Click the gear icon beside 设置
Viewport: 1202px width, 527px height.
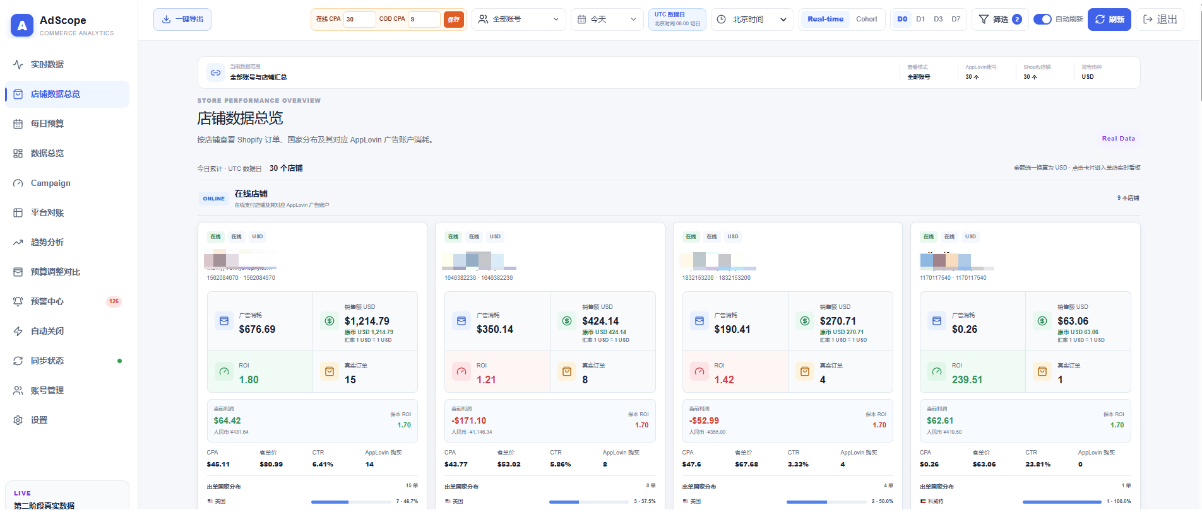click(18, 420)
